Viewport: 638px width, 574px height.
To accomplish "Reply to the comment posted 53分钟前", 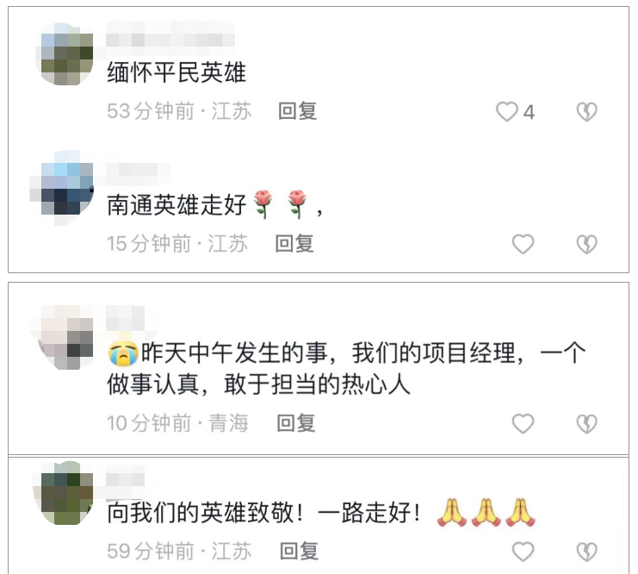I will click(297, 111).
